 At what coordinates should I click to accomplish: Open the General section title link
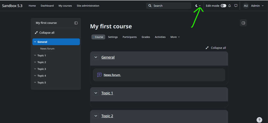click(x=108, y=57)
